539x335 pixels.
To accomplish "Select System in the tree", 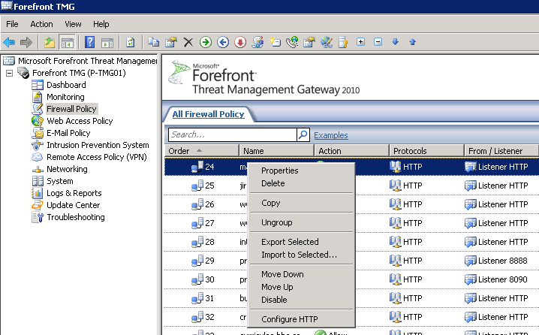I will click(x=60, y=181).
